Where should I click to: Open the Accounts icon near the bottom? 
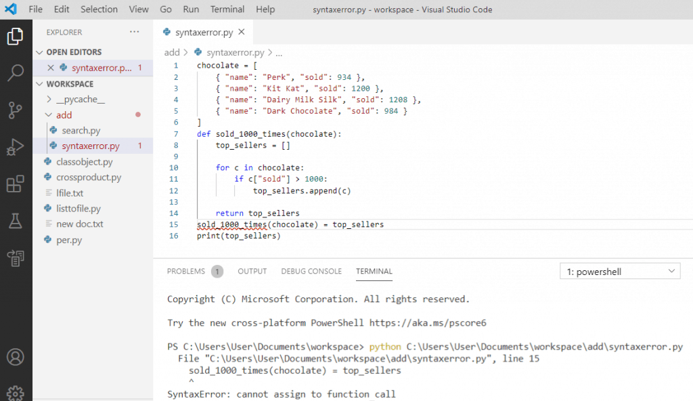[x=15, y=357]
